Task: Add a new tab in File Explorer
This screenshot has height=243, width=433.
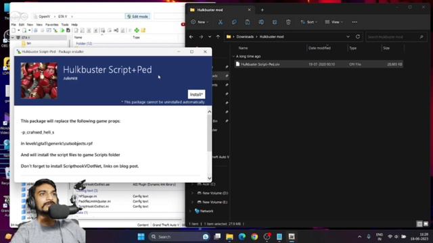Action: [x=263, y=10]
